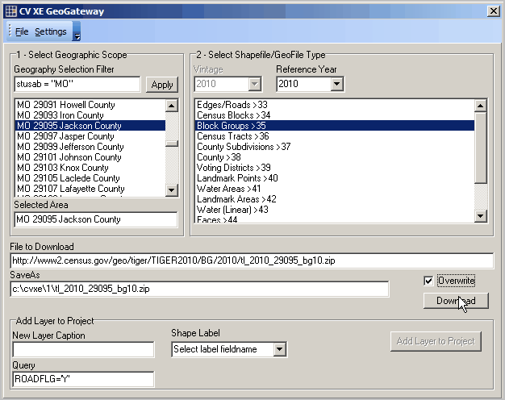Select MO 29093 Iron County
505x400 pixels.
(x=90, y=115)
